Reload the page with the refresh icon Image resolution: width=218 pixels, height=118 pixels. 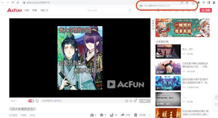[13, 2]
